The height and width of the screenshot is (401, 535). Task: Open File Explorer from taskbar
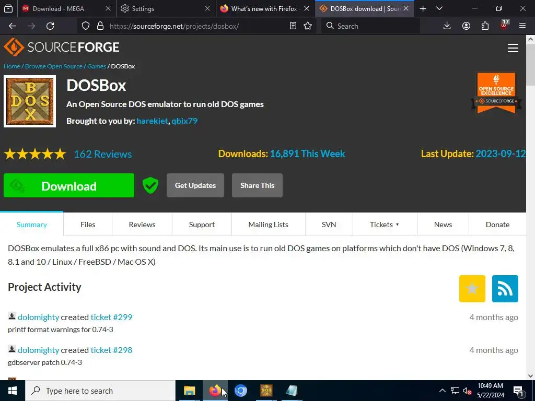[189, 391]
